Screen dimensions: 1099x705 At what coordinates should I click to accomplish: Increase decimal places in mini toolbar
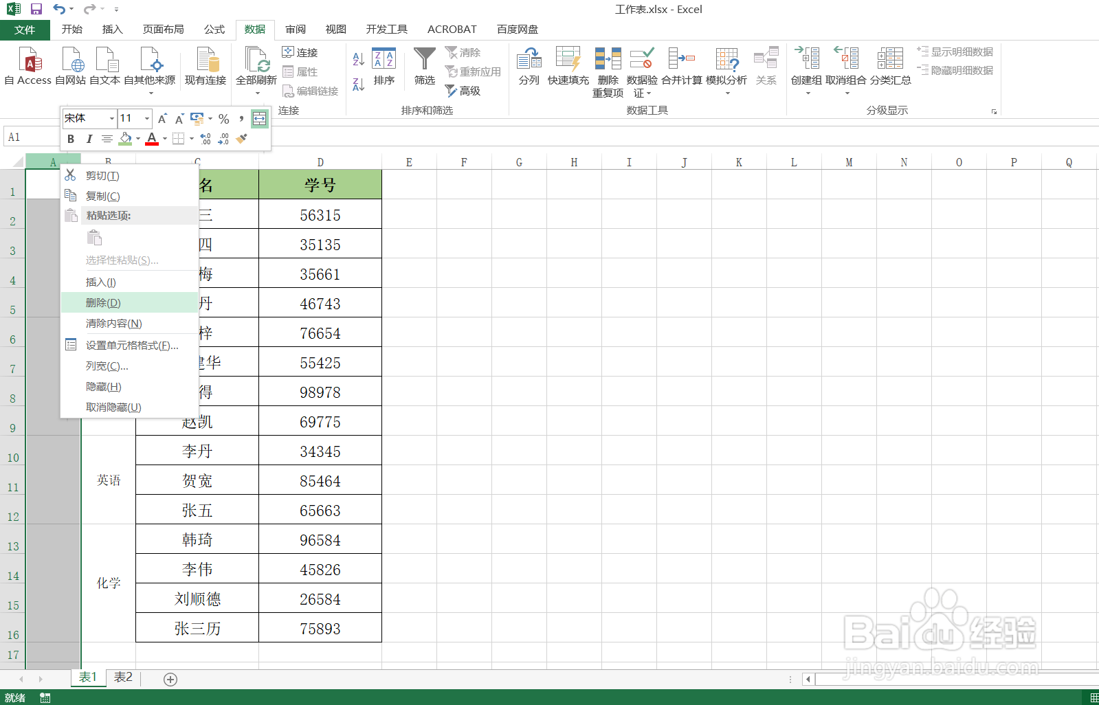click(206, 139)
